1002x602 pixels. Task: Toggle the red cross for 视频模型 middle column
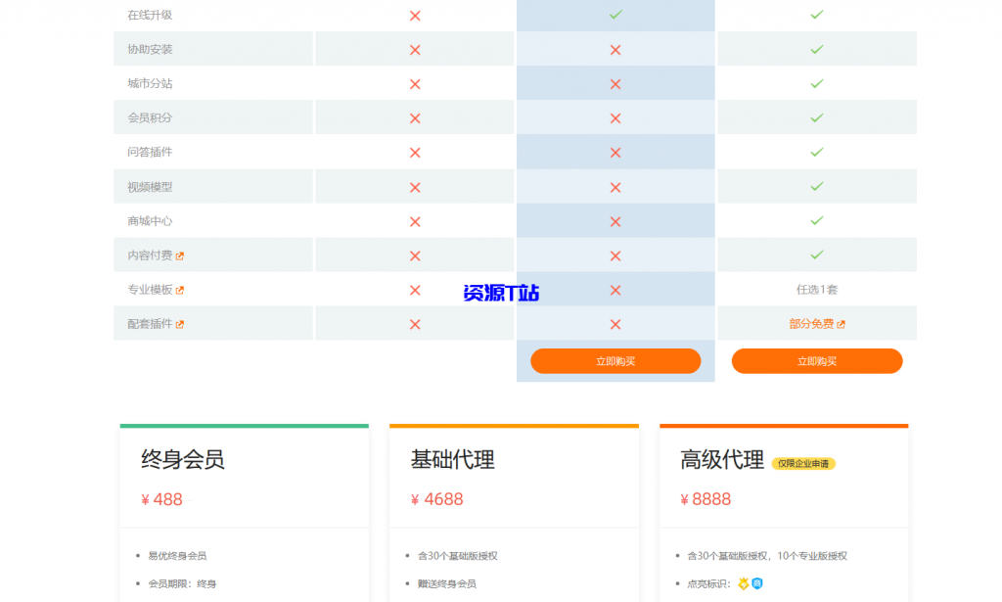tap(615, 186)
